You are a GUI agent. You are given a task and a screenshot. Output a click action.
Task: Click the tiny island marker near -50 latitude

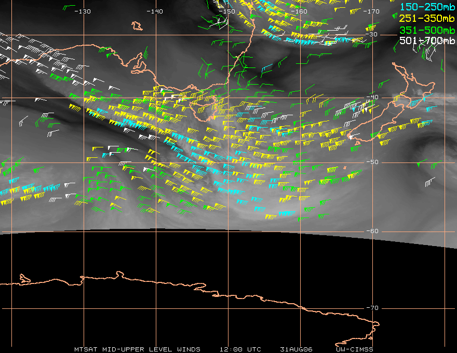click(x=345, y=168)
